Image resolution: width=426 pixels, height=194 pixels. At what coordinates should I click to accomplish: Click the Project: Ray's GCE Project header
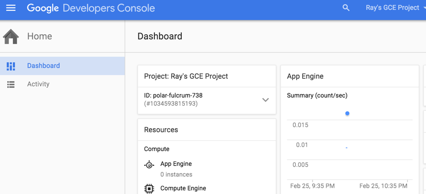[x=186, y=77]
